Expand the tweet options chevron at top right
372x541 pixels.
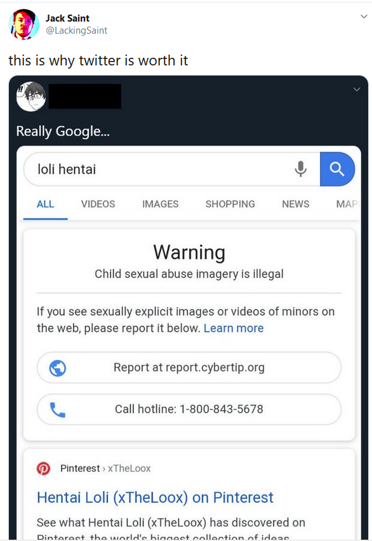(364, 17)
